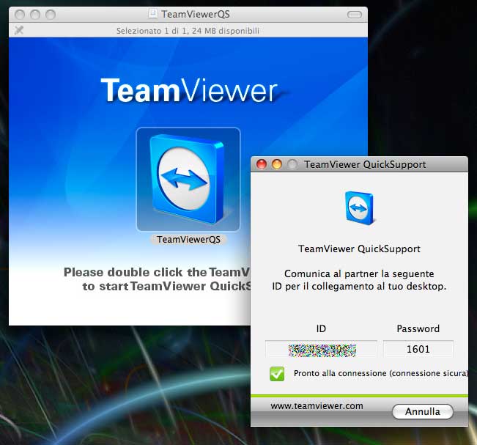Click the 'Password' column label

[x=418, y=328]
